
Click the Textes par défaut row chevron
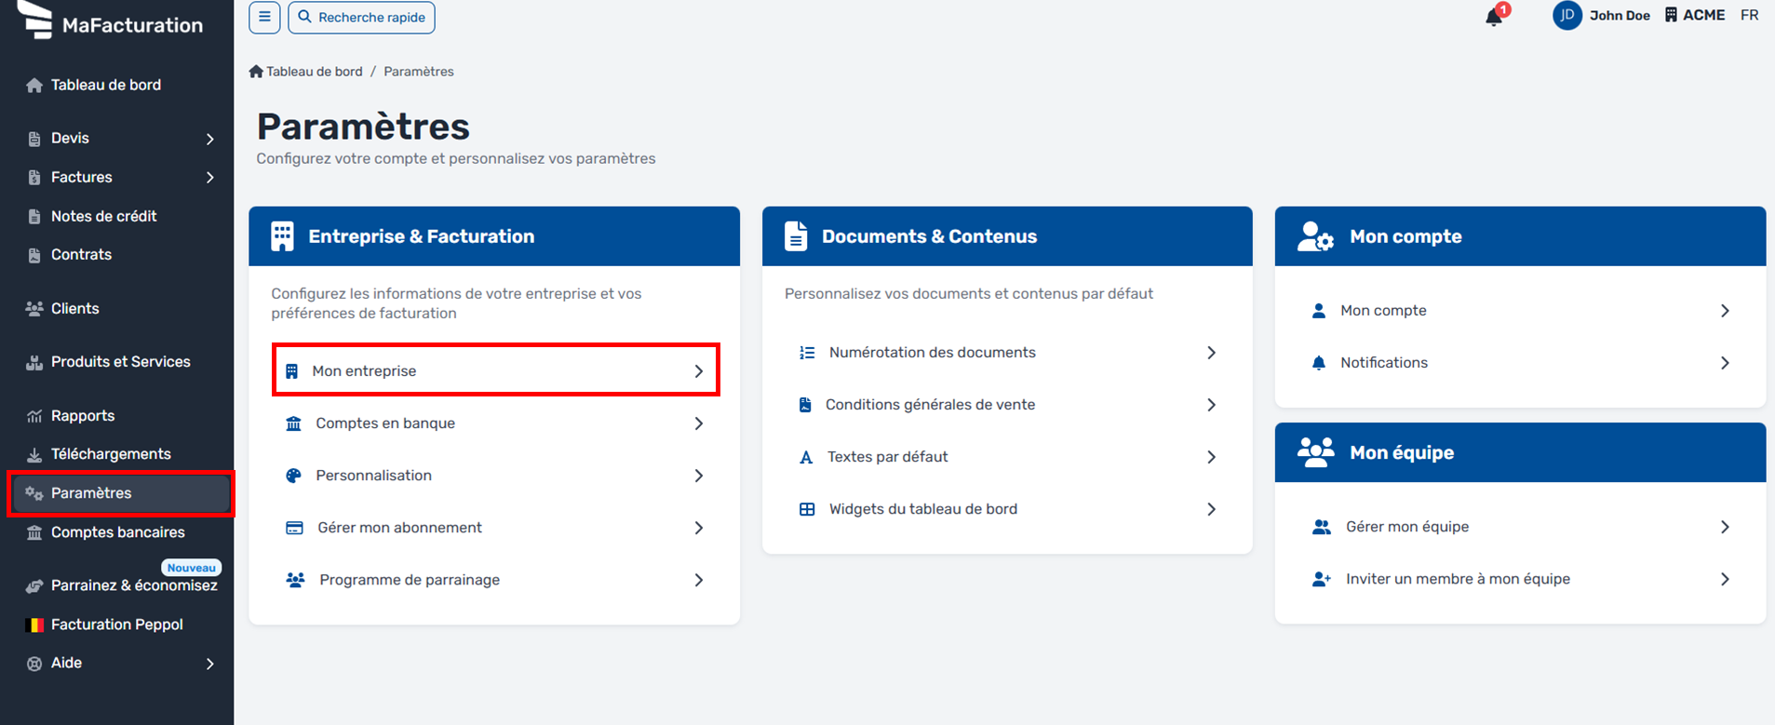pos(1212,457)
